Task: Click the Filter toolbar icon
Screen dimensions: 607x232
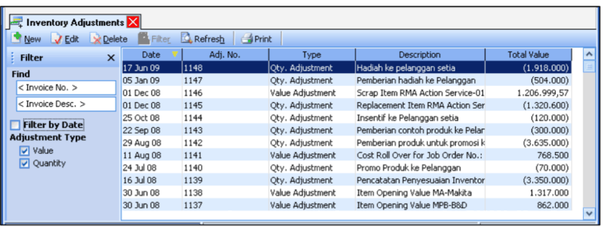Action: pyautogui.click(x=144, y=39)
